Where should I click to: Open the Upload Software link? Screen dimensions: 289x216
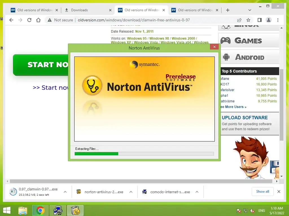click(x=245, y=118)
